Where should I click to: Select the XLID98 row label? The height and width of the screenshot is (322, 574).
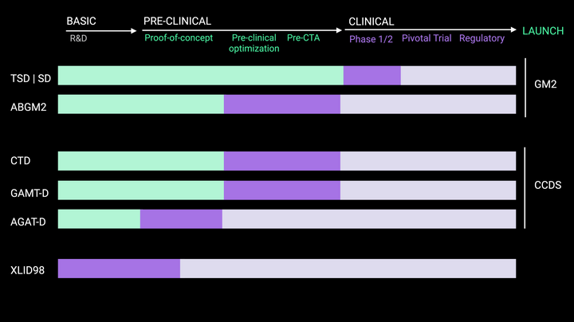[27, 270]
